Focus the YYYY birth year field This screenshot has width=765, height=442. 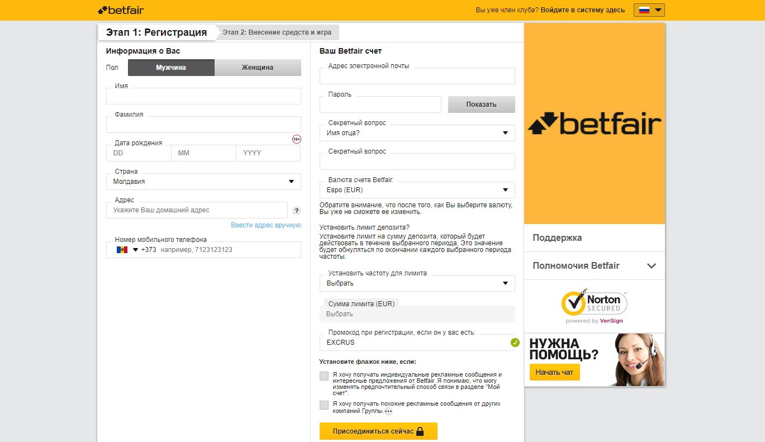click(x=268, y=153)
